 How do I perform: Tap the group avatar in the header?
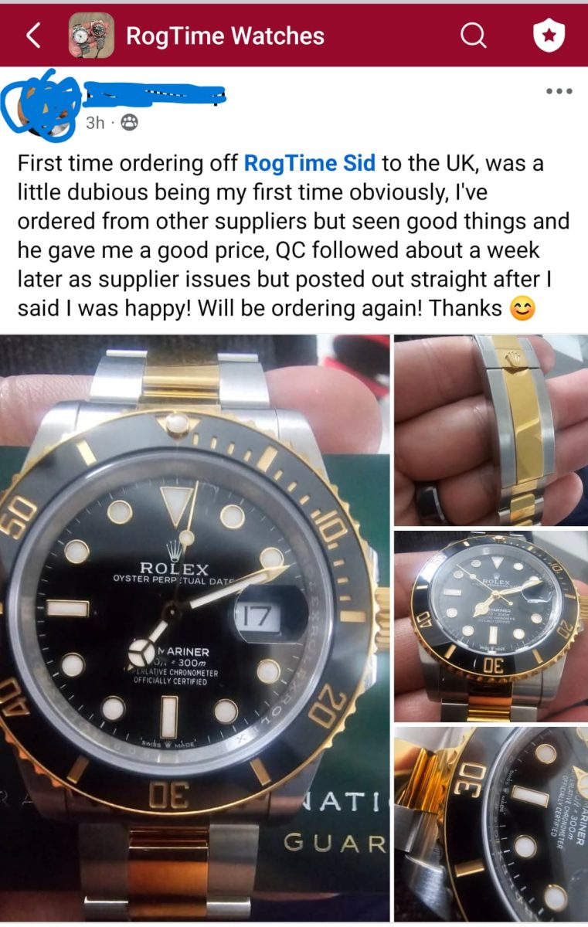91,36
